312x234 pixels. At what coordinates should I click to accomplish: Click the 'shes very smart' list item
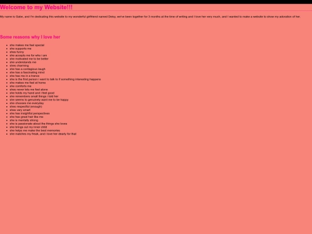click(20, 110)
